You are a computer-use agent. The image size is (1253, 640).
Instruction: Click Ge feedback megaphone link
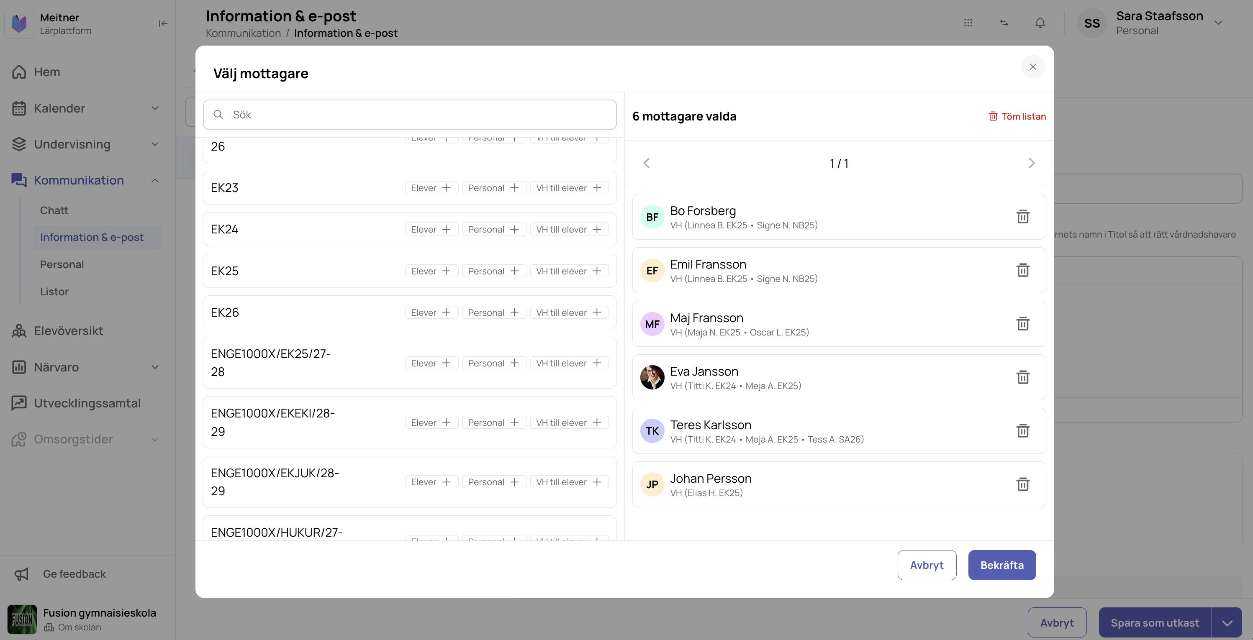tap(60, 574)
